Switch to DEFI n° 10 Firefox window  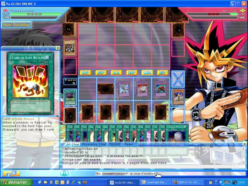pos(188,182)
